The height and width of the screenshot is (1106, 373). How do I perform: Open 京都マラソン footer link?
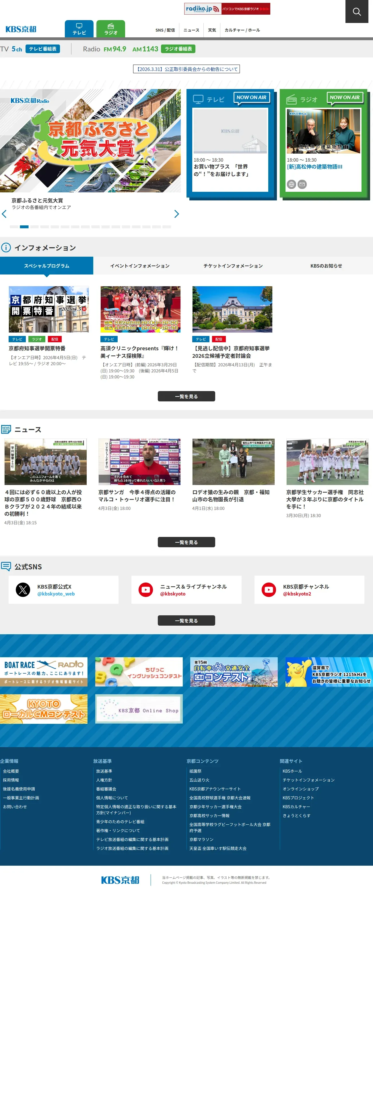[201, 839]
